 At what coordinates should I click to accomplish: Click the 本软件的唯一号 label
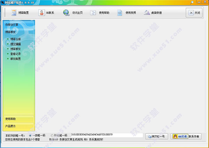pyautogui.click(x=15, y=136)
